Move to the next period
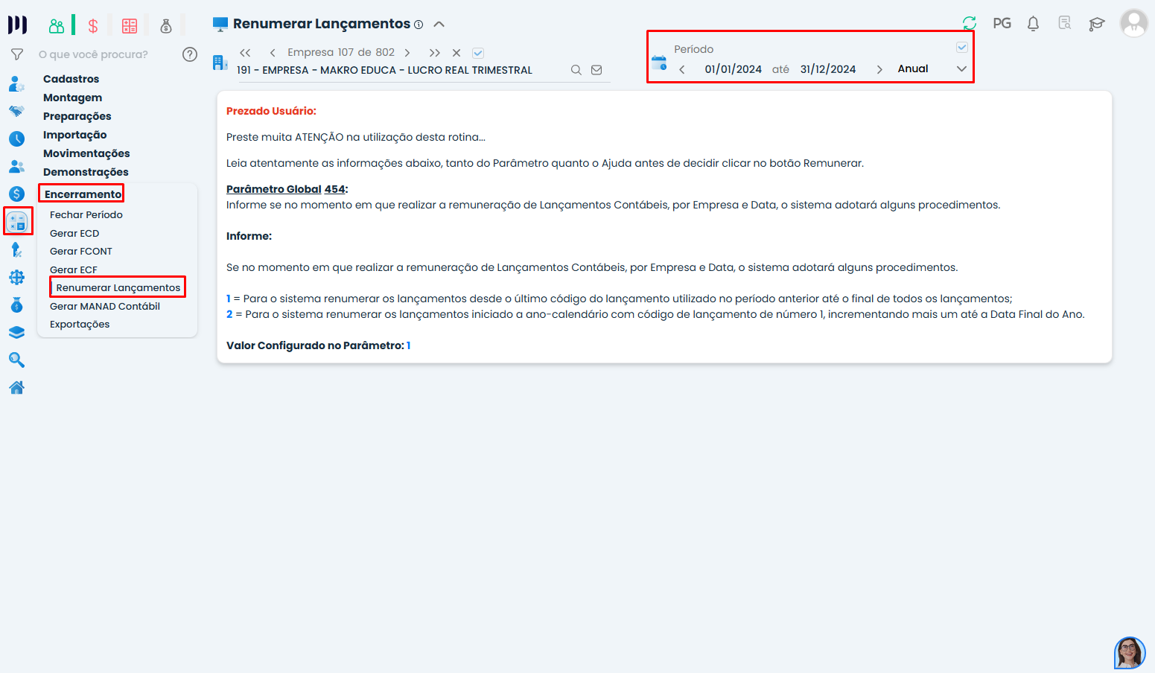Viewport: 1155px width, 673px height. (879, 69)
